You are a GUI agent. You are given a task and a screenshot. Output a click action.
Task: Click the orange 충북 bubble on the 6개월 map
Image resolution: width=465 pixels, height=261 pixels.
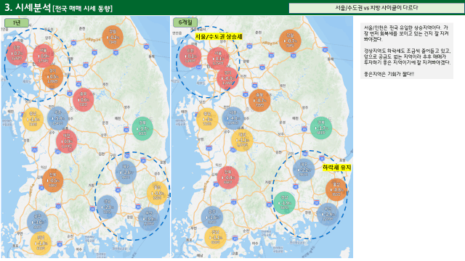coord(259,100)
